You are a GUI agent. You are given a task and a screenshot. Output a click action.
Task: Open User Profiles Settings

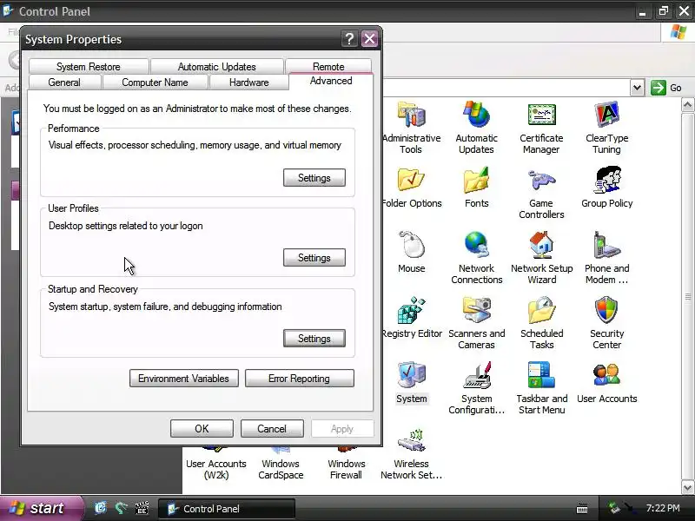pos(314,258)
